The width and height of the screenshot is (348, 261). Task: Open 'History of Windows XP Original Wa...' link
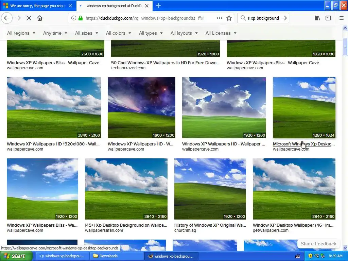[x=210, y=225]
